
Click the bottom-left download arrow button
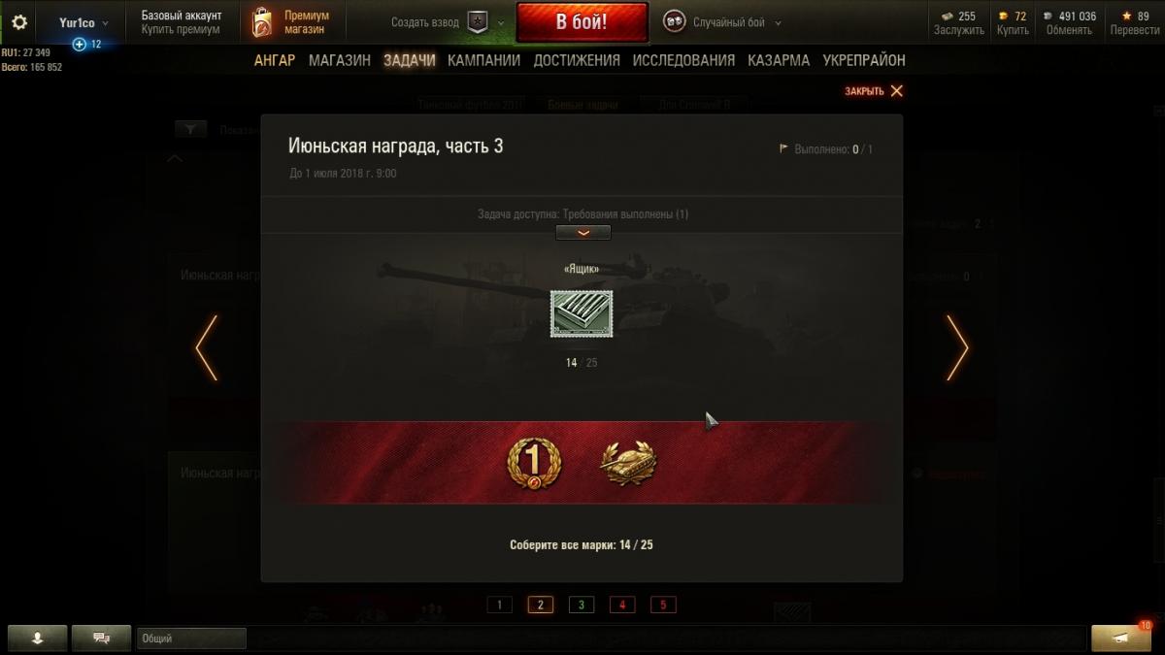pos(38,638)
